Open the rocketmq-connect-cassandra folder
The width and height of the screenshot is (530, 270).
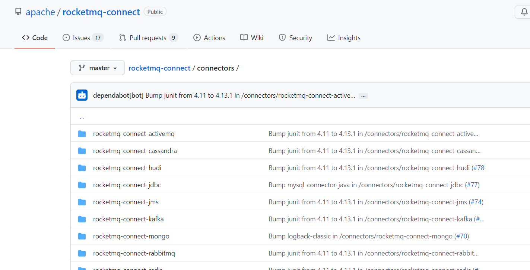click(135, 151)
